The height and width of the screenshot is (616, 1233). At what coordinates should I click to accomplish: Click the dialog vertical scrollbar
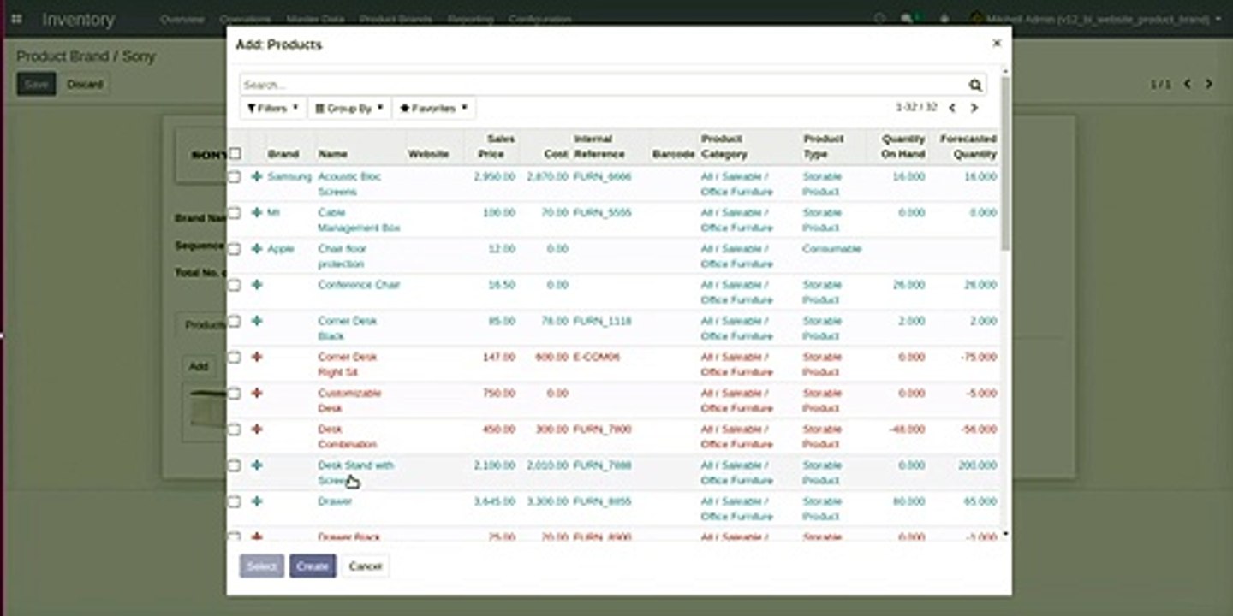(1005, 163)
